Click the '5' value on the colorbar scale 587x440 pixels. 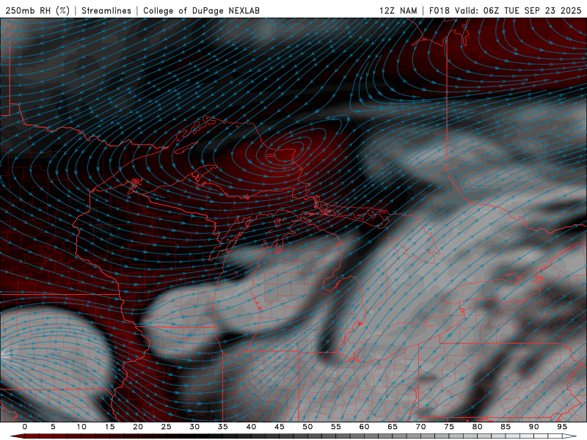[53, 427]
